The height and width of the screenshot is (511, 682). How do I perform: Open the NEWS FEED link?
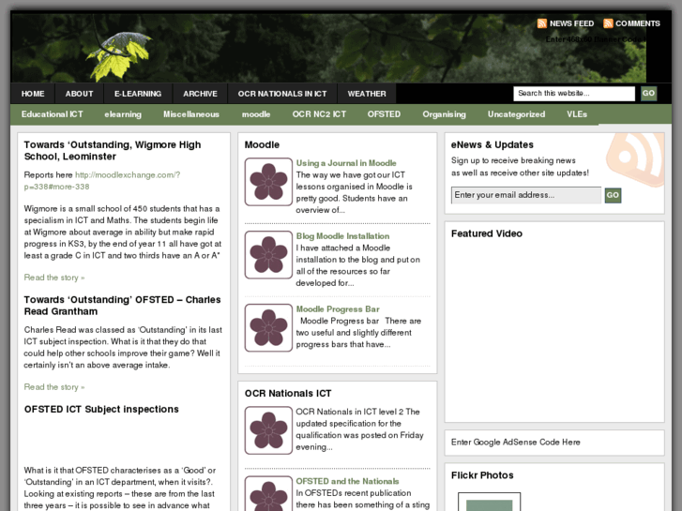pyautogui.click(x=571, y=23)
